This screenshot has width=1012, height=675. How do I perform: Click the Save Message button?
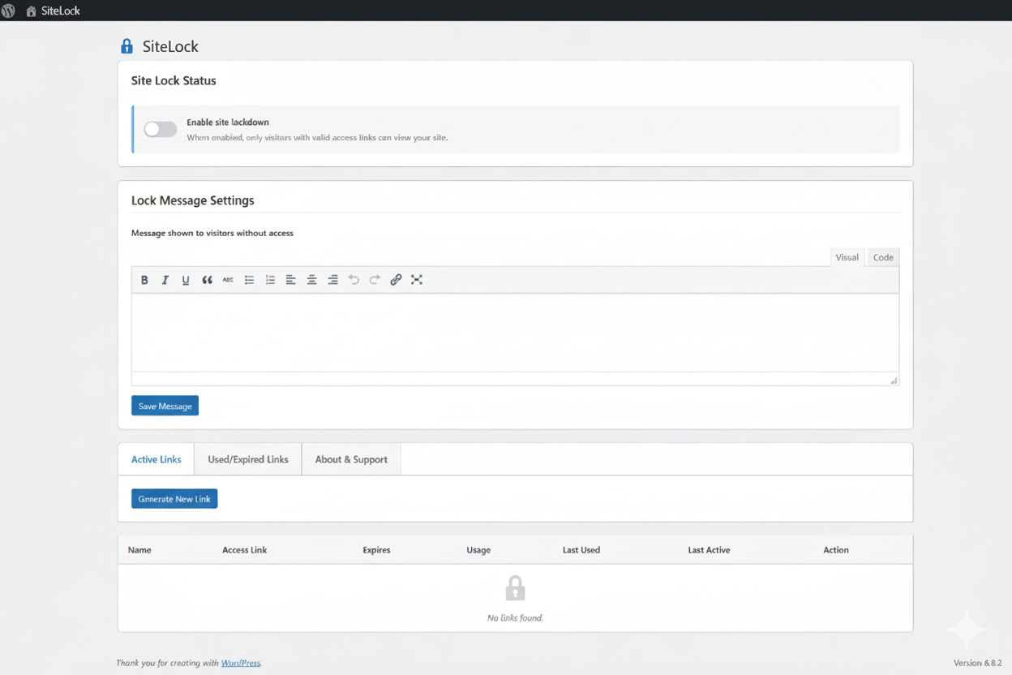pyautogui.click(x=165, y=406)
